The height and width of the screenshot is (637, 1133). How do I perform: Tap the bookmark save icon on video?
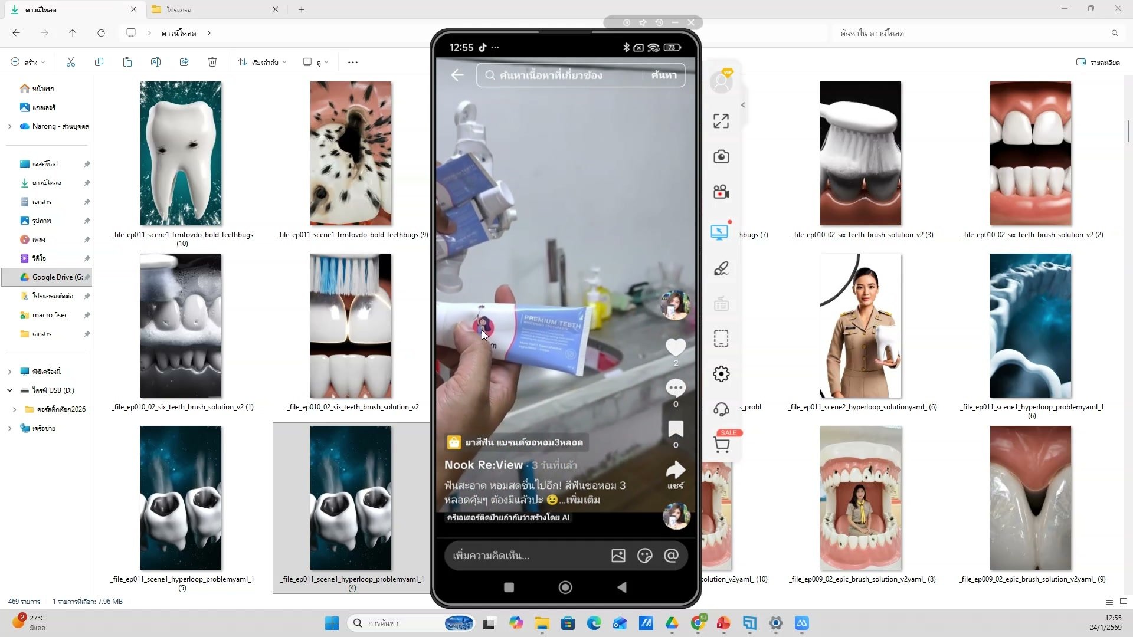(x=676, y=429)
